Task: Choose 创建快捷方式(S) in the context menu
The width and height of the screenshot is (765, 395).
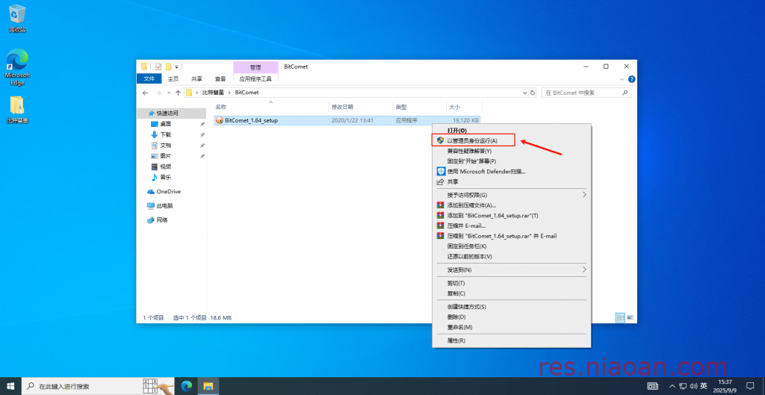Action: (x=511, y=307)
